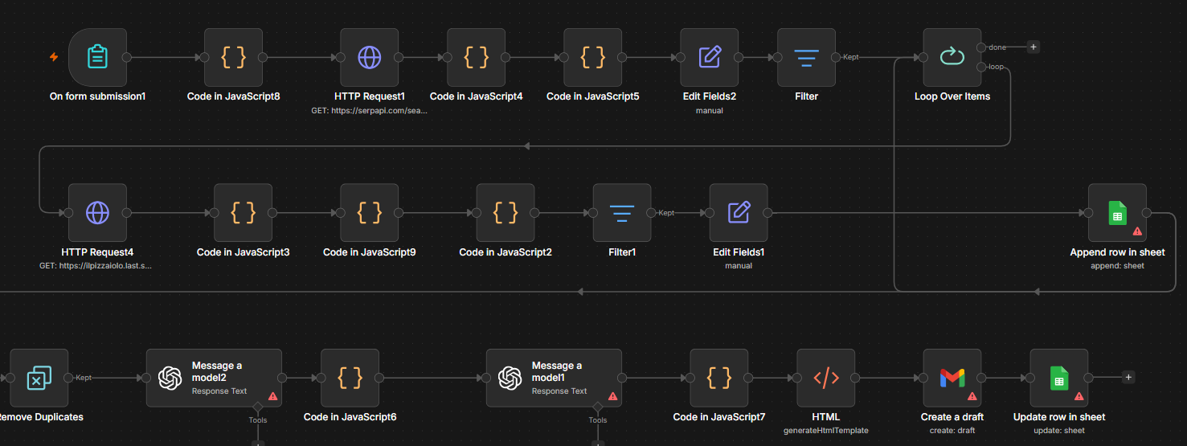Select the Code in JavaScript9 node

point(369,213)
